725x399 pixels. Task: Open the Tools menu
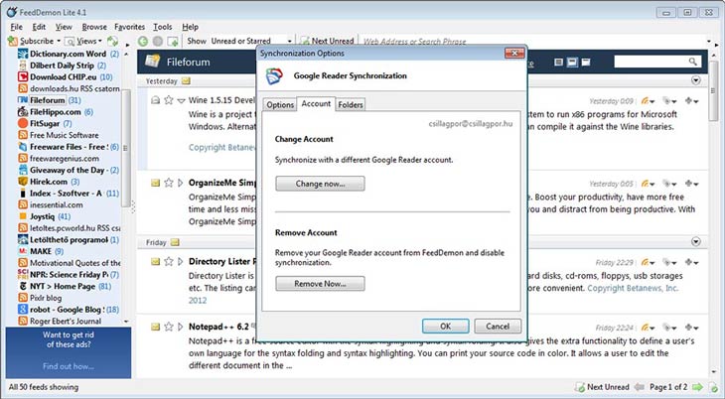pyautogui.click(x=163, y=27)
